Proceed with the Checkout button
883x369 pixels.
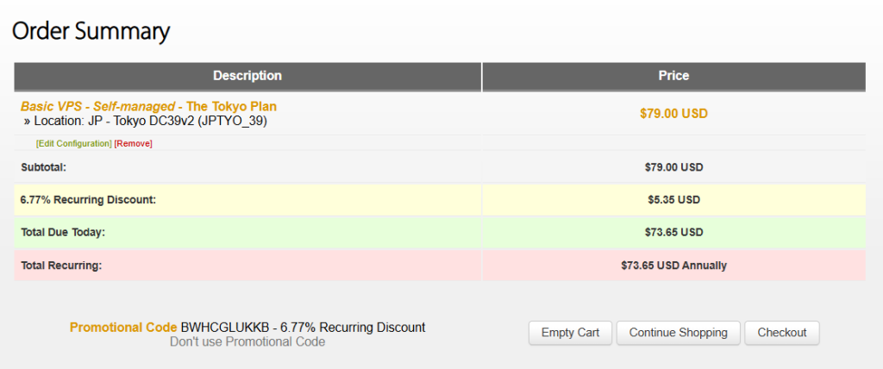point(782,333)
